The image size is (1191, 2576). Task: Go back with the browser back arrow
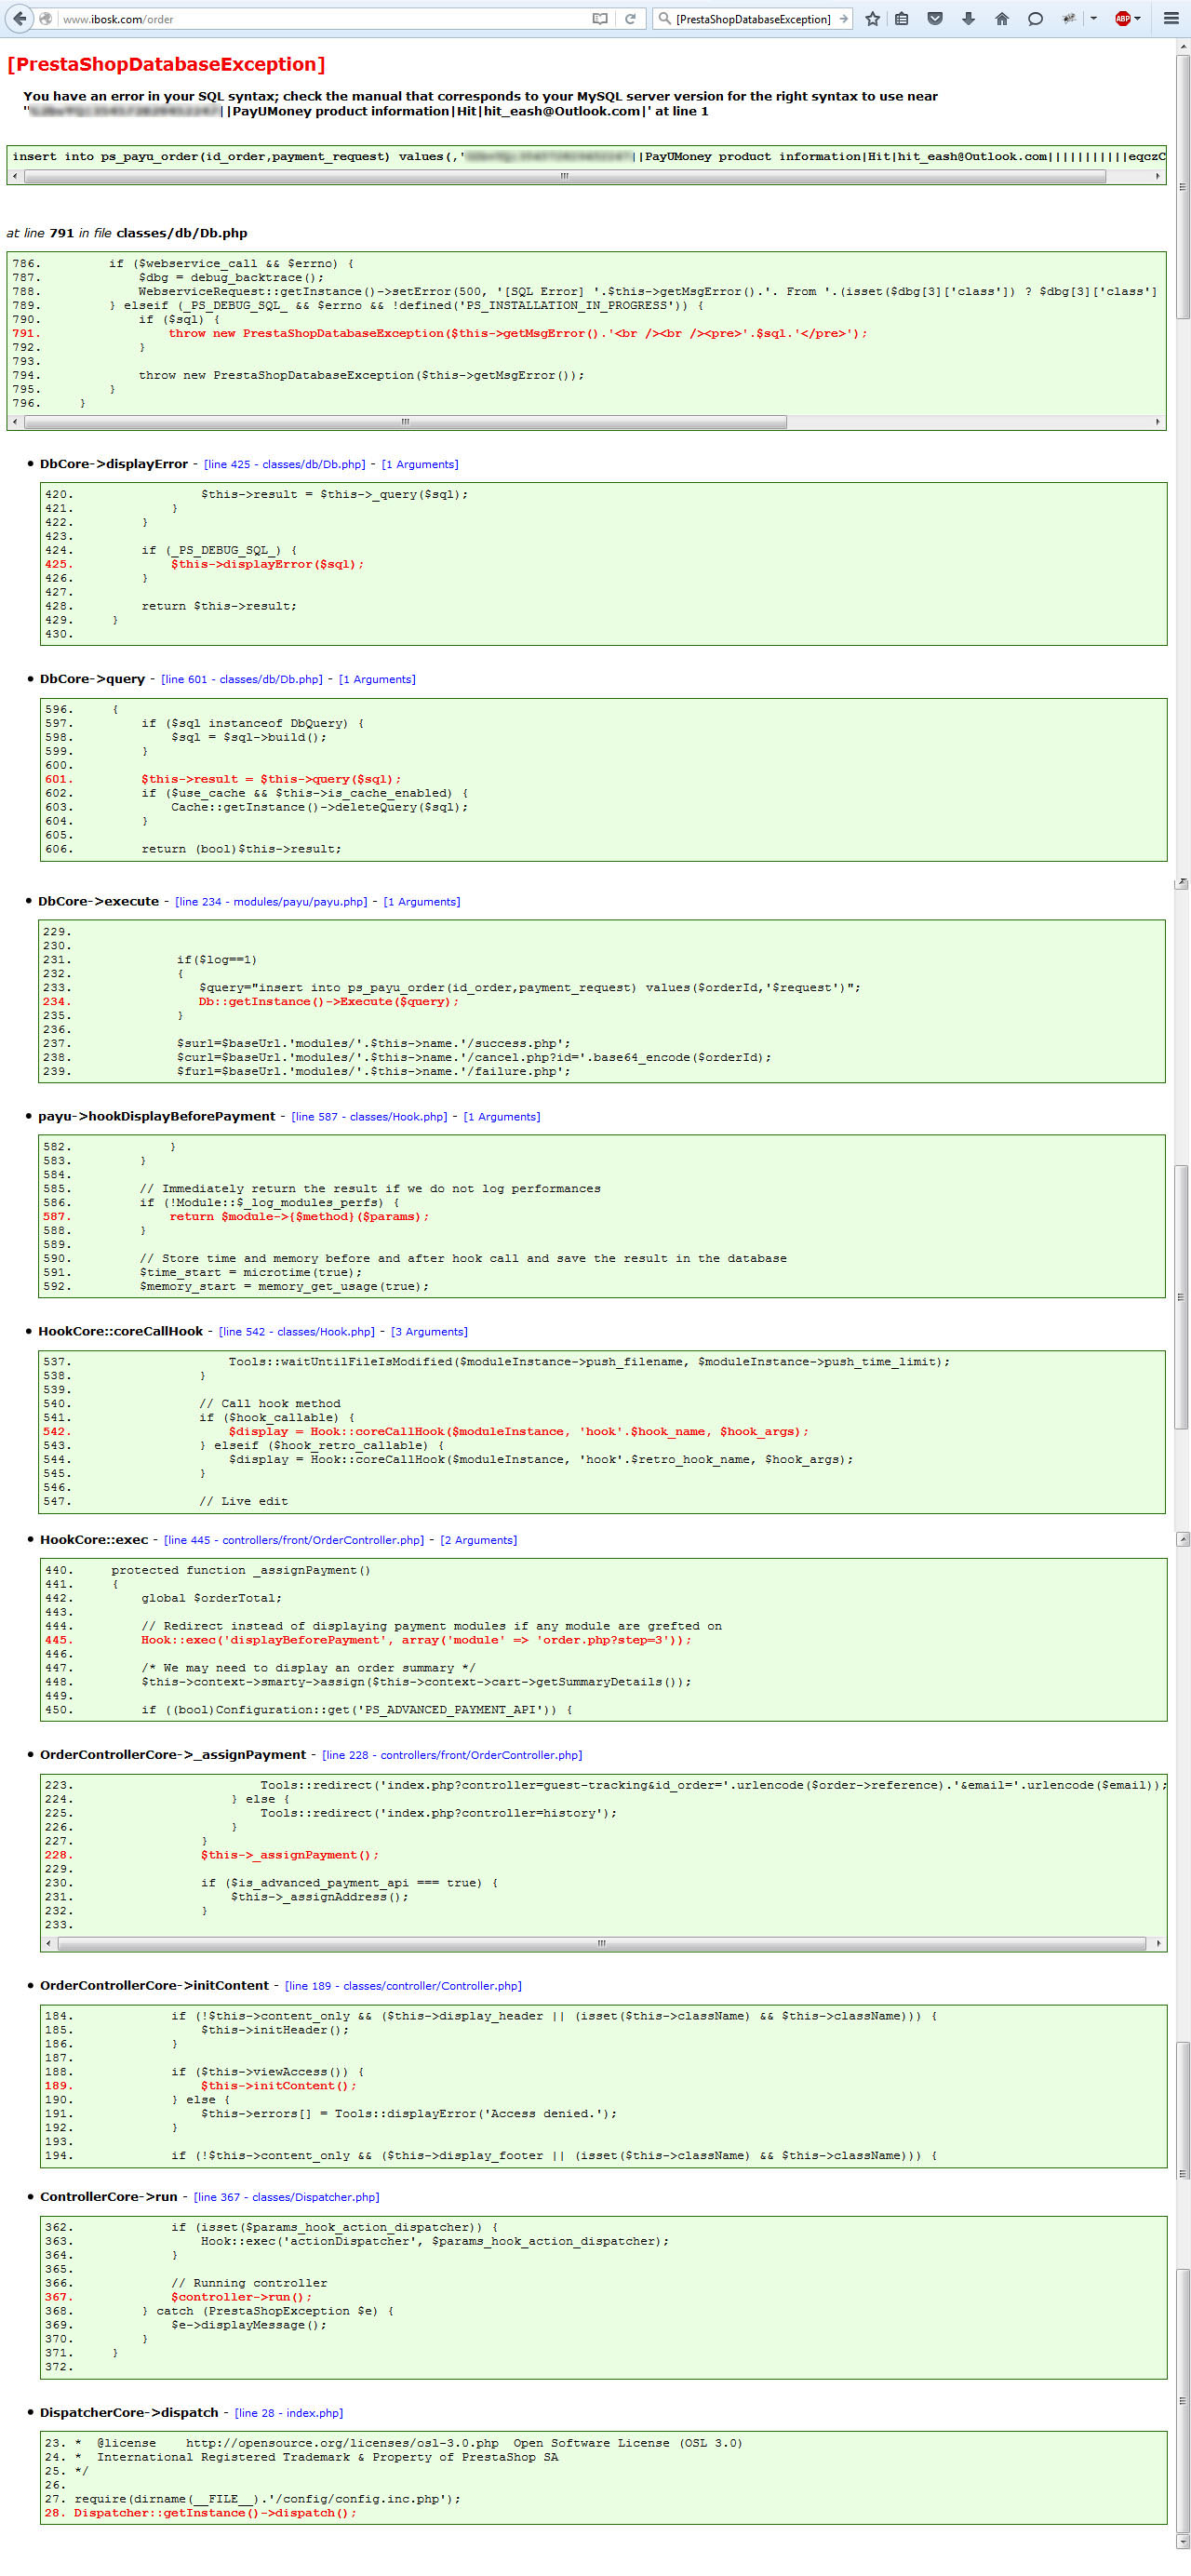[x=19, y=18]
